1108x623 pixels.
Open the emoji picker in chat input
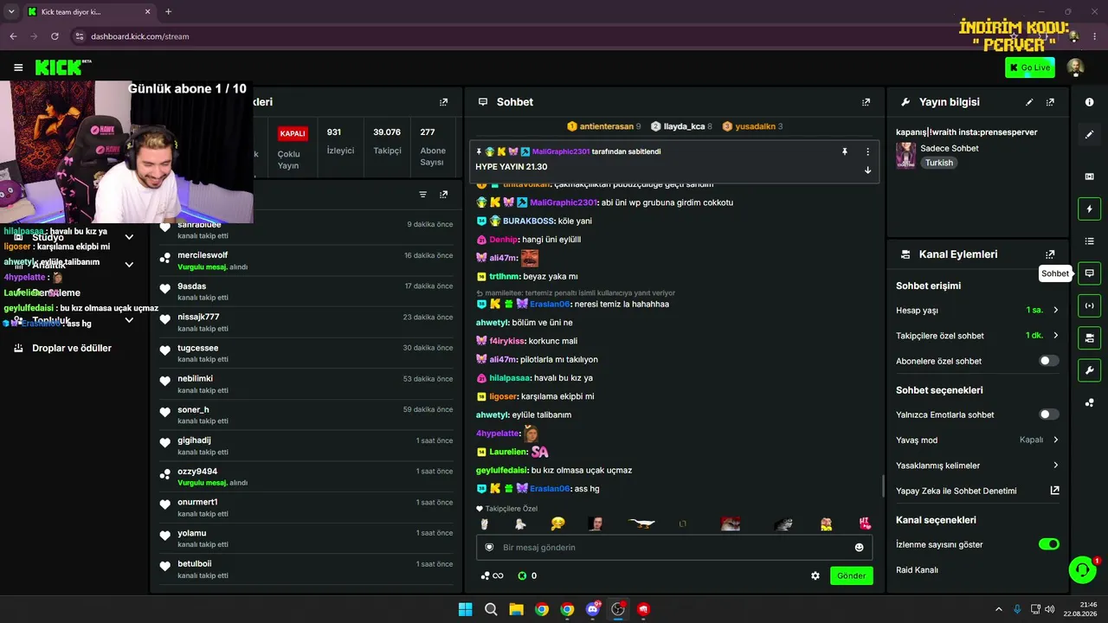859,547
